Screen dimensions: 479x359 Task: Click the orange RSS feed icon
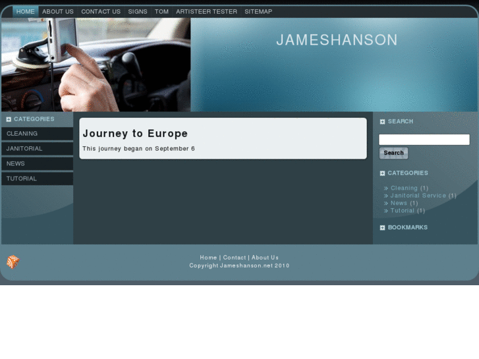pos(13,262)
